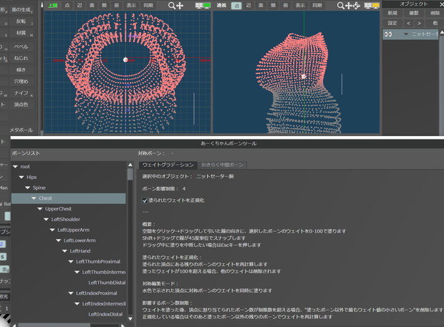This screenshot has width=444, height=327.
Task: Select the メタボール command
Action: (x=21, y=130)
